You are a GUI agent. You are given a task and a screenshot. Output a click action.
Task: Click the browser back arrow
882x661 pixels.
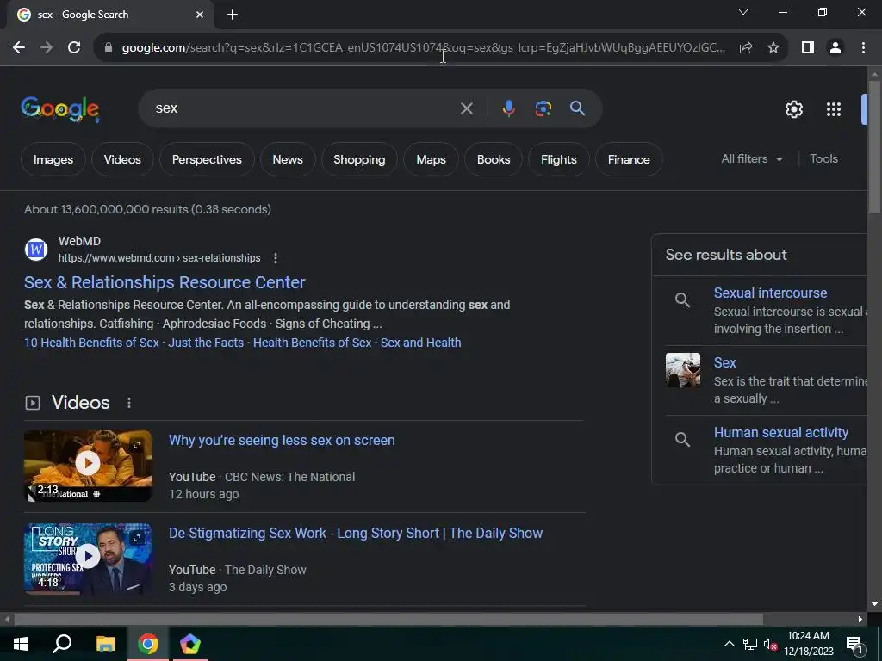click(x=19, y=48)
